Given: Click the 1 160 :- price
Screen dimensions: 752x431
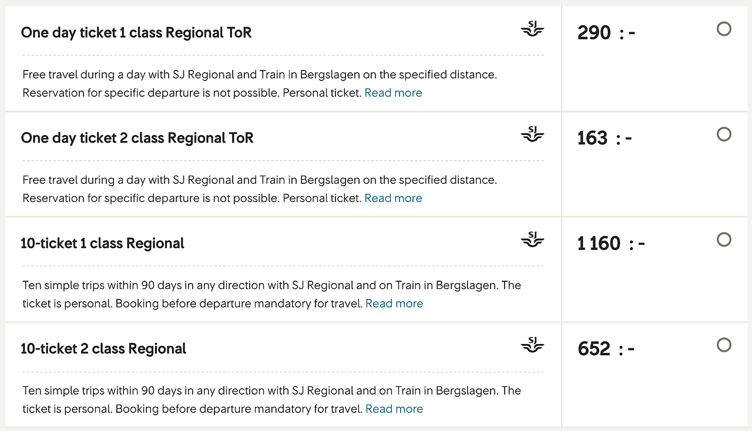Looking at the screenshot, I should (x=611, y=243).
